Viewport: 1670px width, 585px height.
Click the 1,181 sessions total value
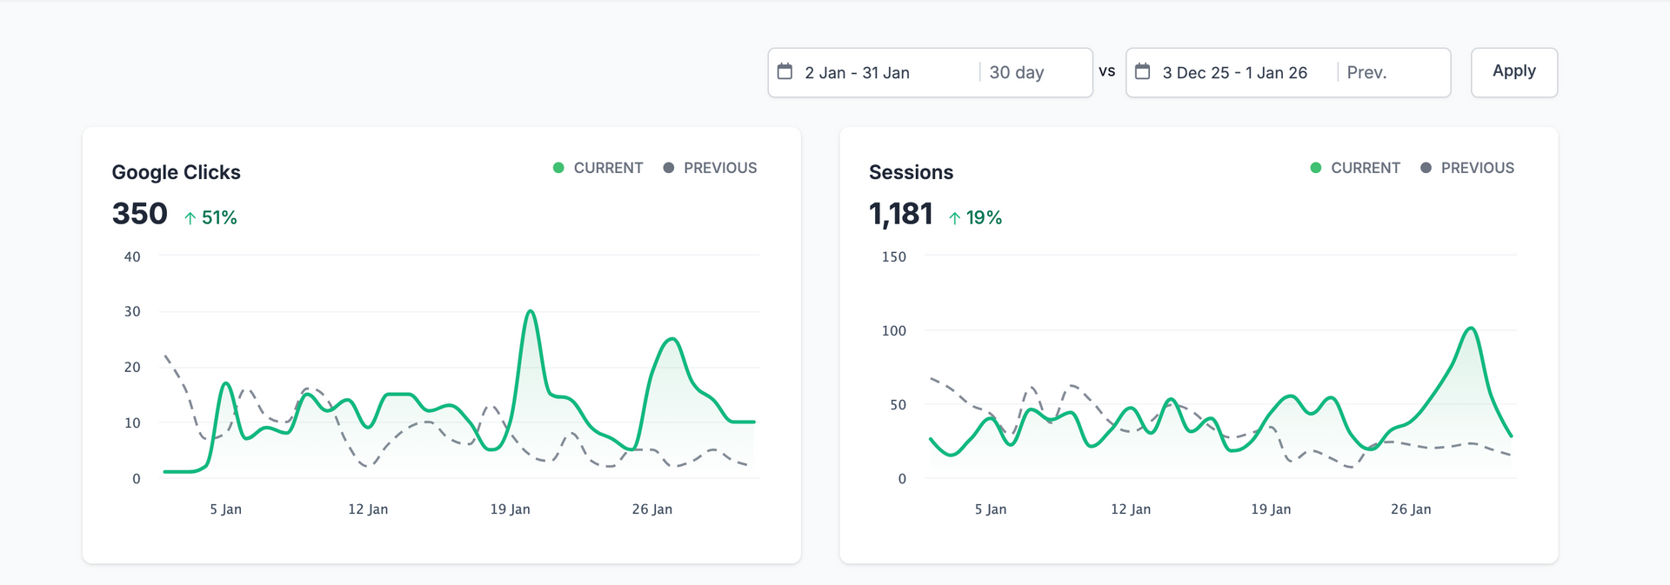tap(900, 214)
